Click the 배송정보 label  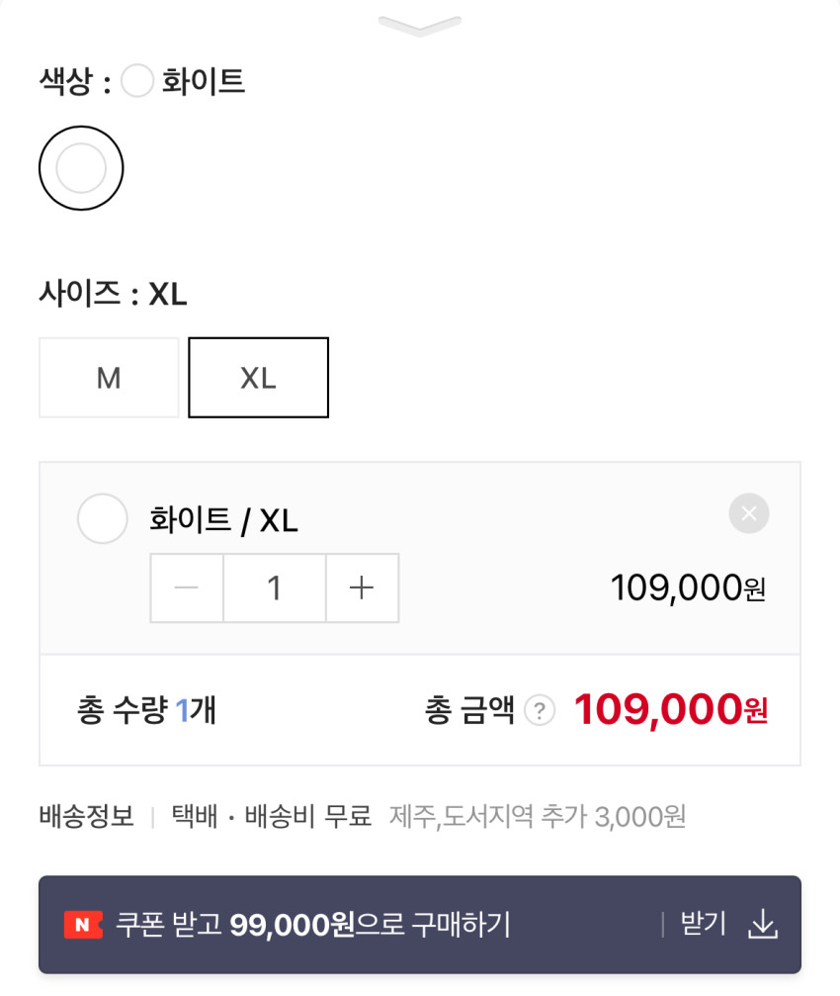pyautogui.click(x=87, y=817)
